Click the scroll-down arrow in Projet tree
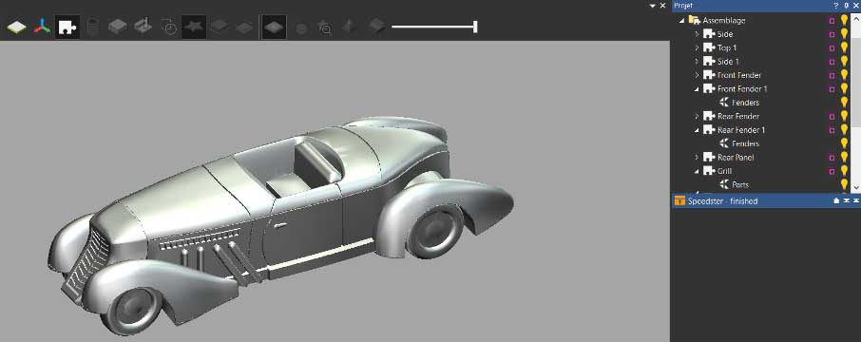Image resolution: width=861 pixels, height=342 pixels. tap(855, 188)
